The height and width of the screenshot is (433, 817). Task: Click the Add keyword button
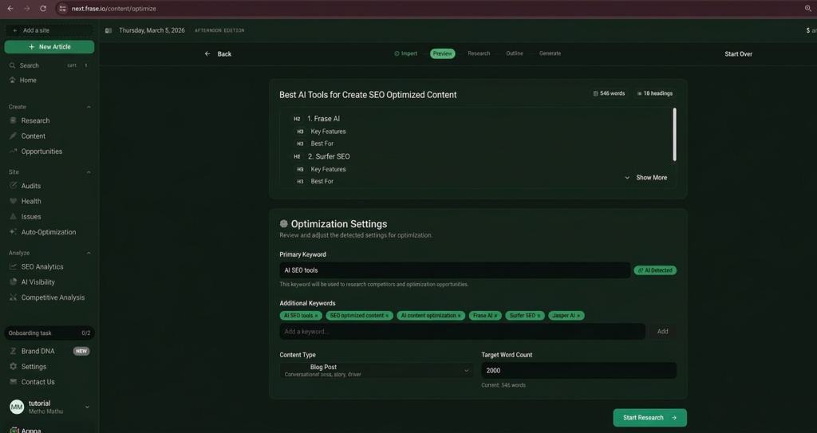(662, 332)
